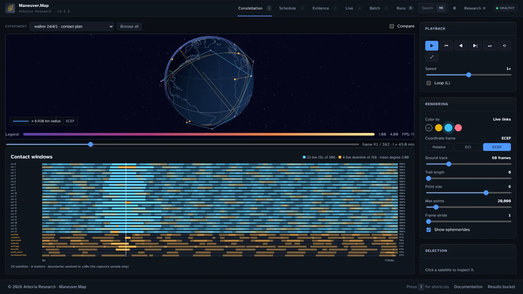Viewport: 523px width, 294px height.
Task: Open the experiment dropdown
Action: coord(72,26)
